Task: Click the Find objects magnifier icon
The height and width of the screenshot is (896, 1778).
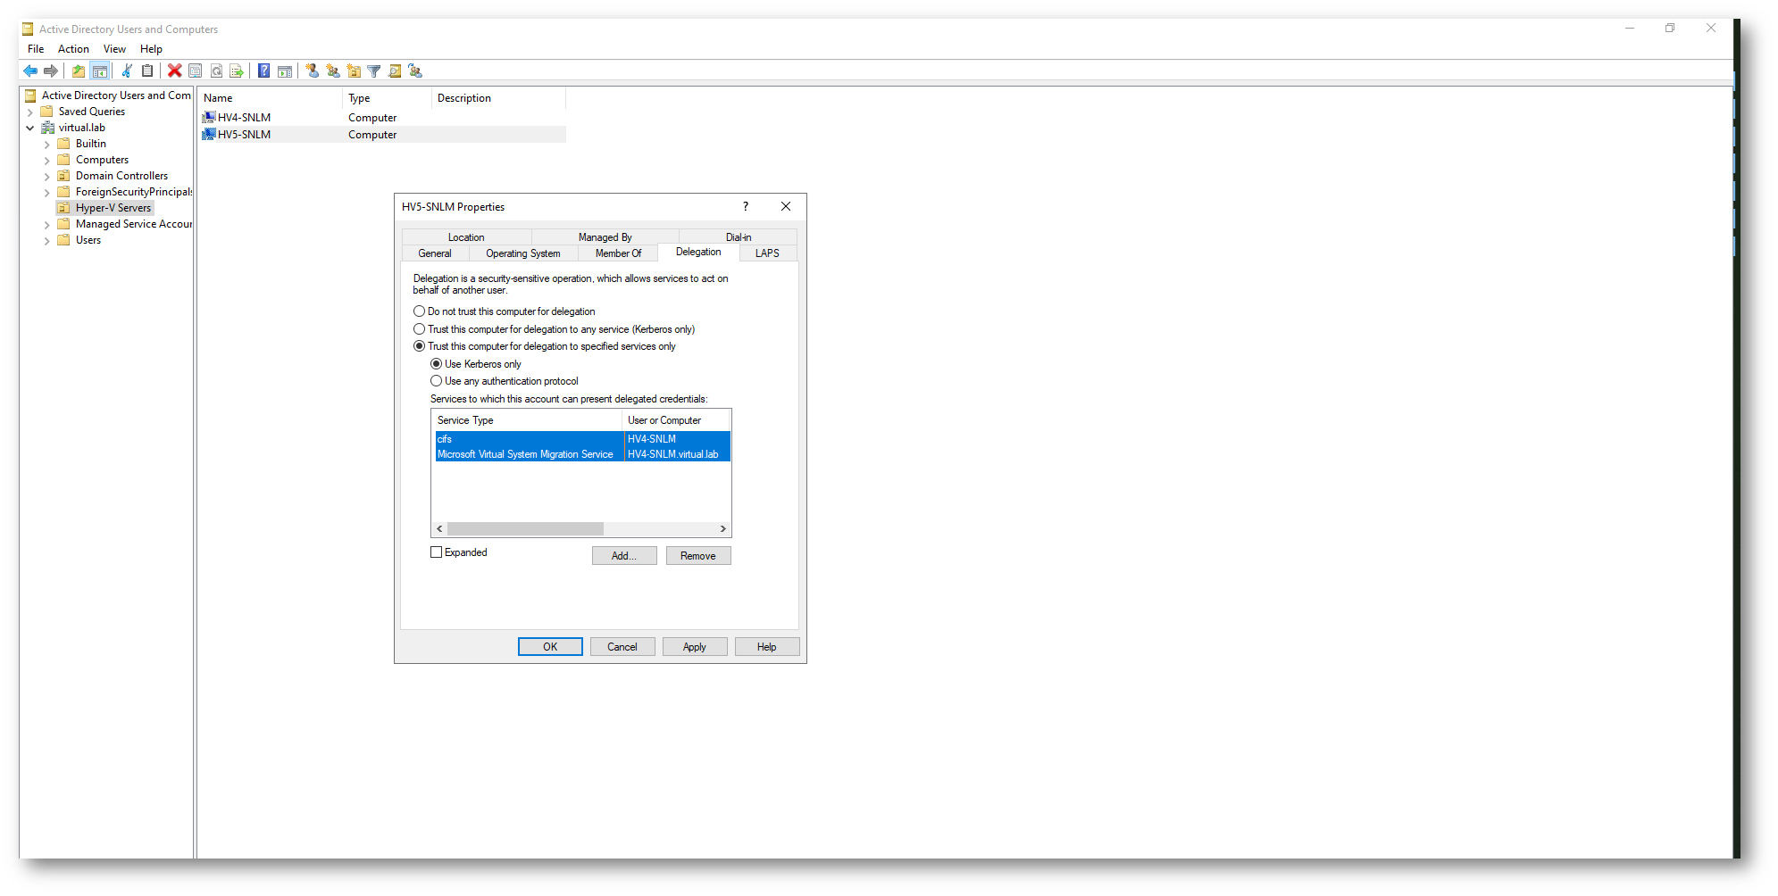Action: tap(395, 71)
